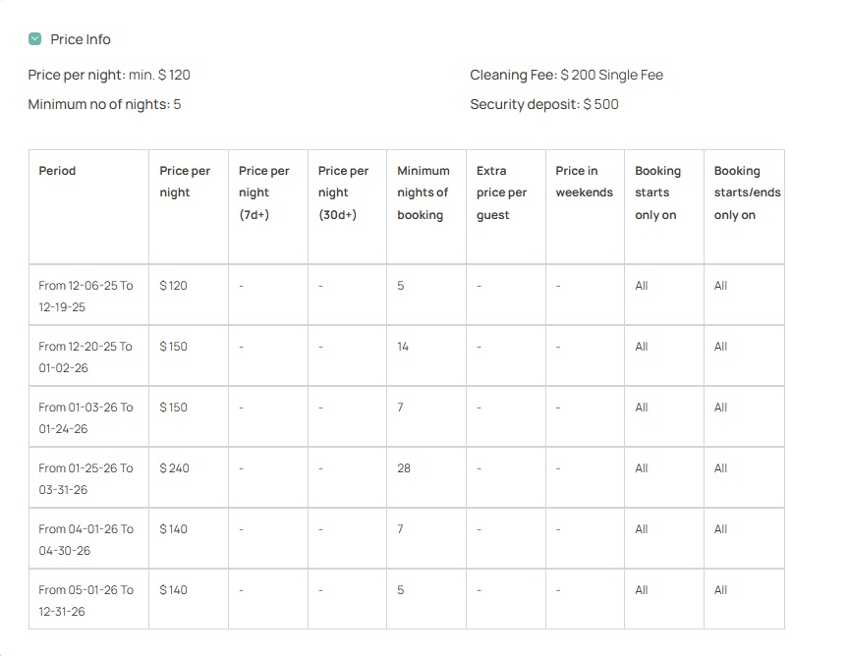Select the Price per night (7d+) header
848x656 pixels.
tap(263, 192)
